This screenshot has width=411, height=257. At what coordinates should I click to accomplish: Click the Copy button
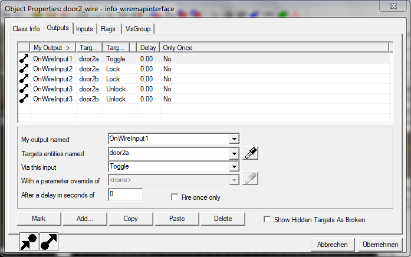(x=131, y=219)
